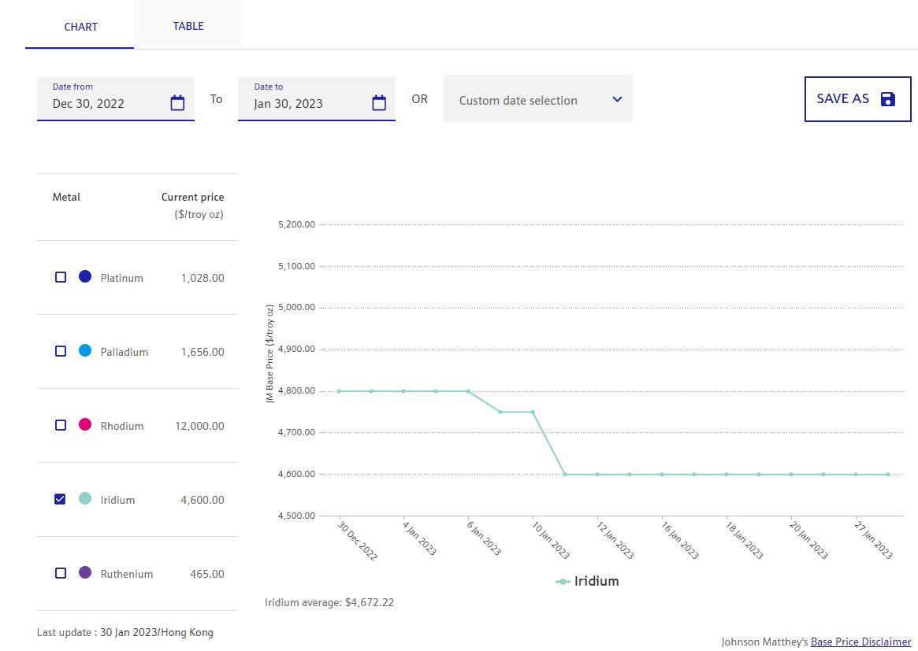The width and height of the screenshot is (918, 651).
Task: Open the Base Price Disclaimer link
Action: (860, 642)
